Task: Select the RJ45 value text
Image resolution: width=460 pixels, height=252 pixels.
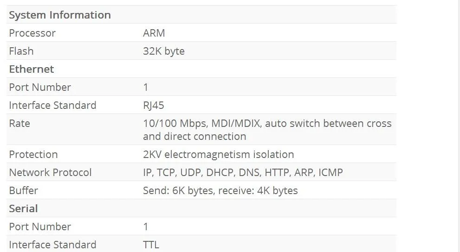Action: [153, 105]
